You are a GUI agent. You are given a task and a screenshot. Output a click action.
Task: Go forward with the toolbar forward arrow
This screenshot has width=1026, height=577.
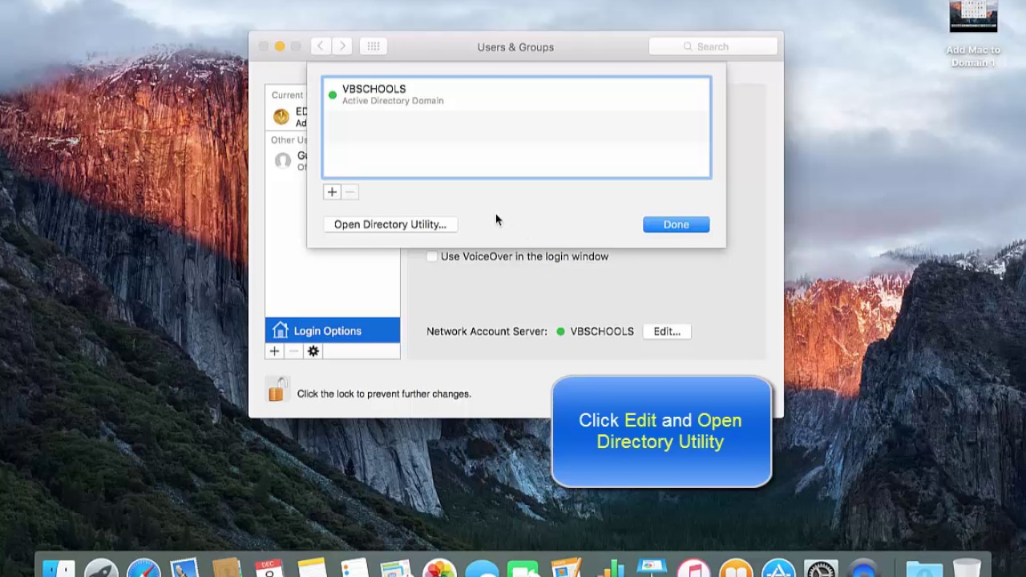tap(342, 46)
